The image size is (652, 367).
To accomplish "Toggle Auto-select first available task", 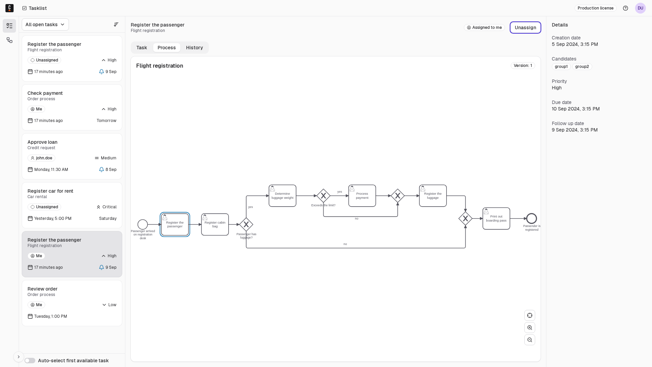I will [30, 361].
